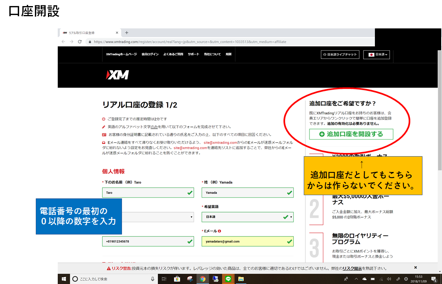Click the taskbar clock showing 15:53

pos(418,279)
